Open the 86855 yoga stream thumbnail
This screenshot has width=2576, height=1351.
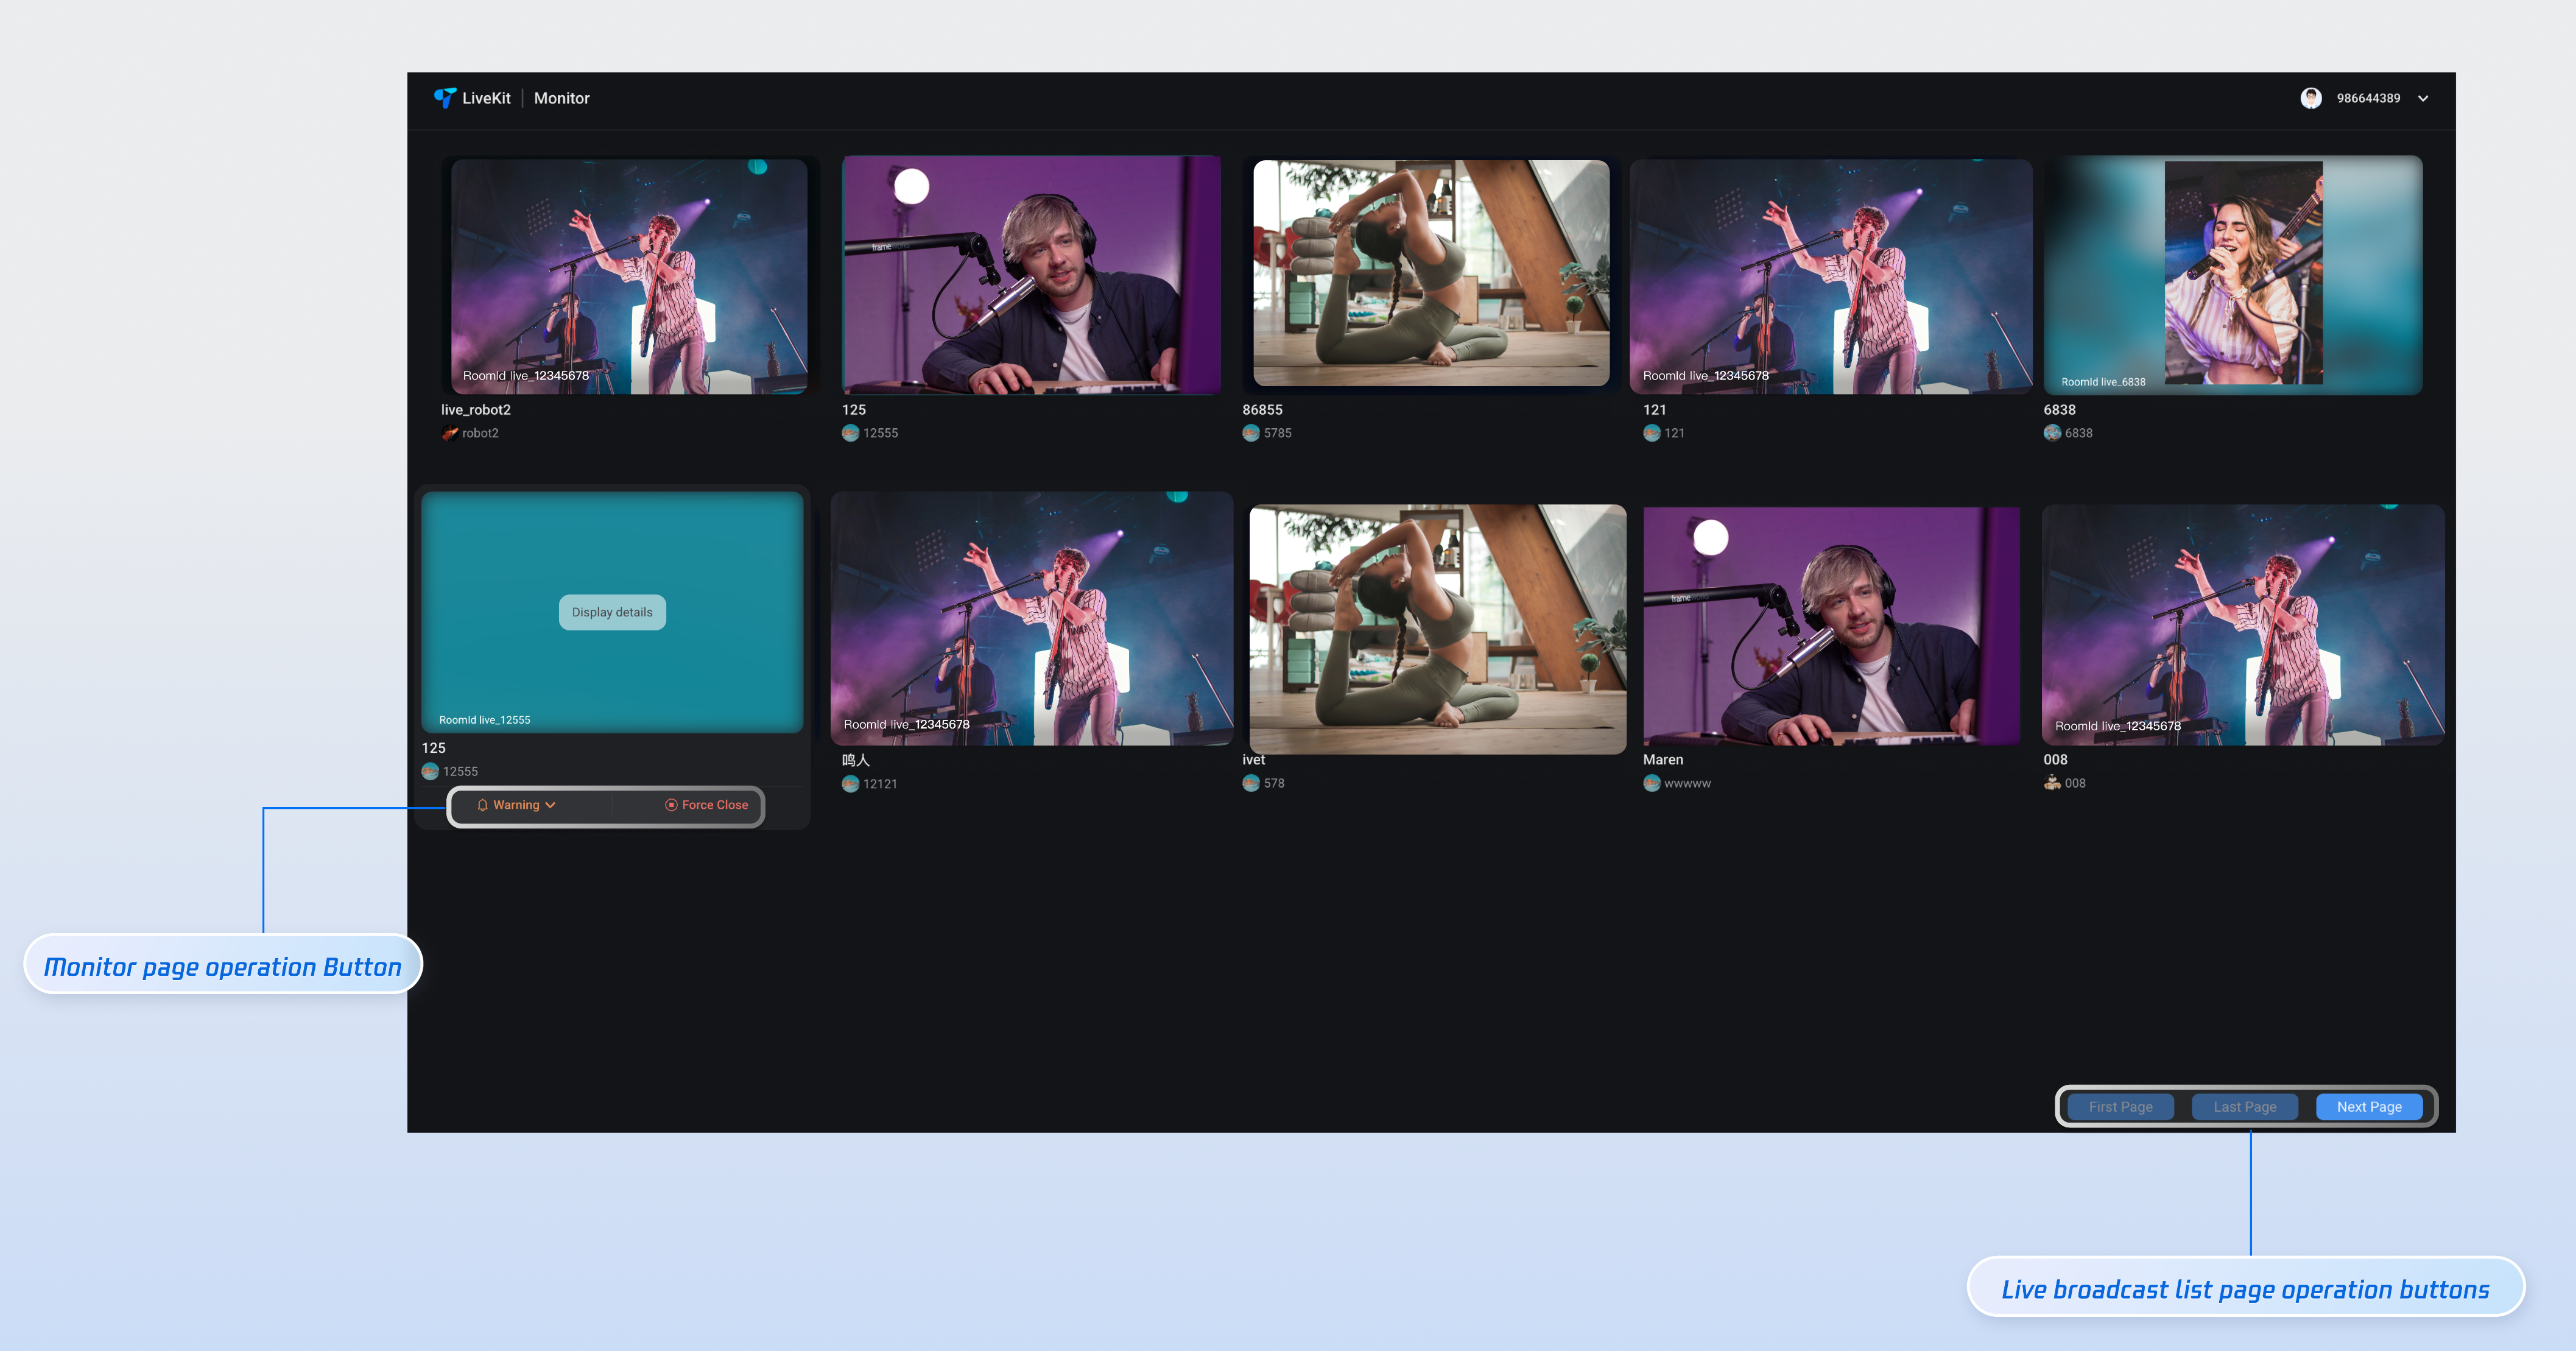click(1430, 273)
